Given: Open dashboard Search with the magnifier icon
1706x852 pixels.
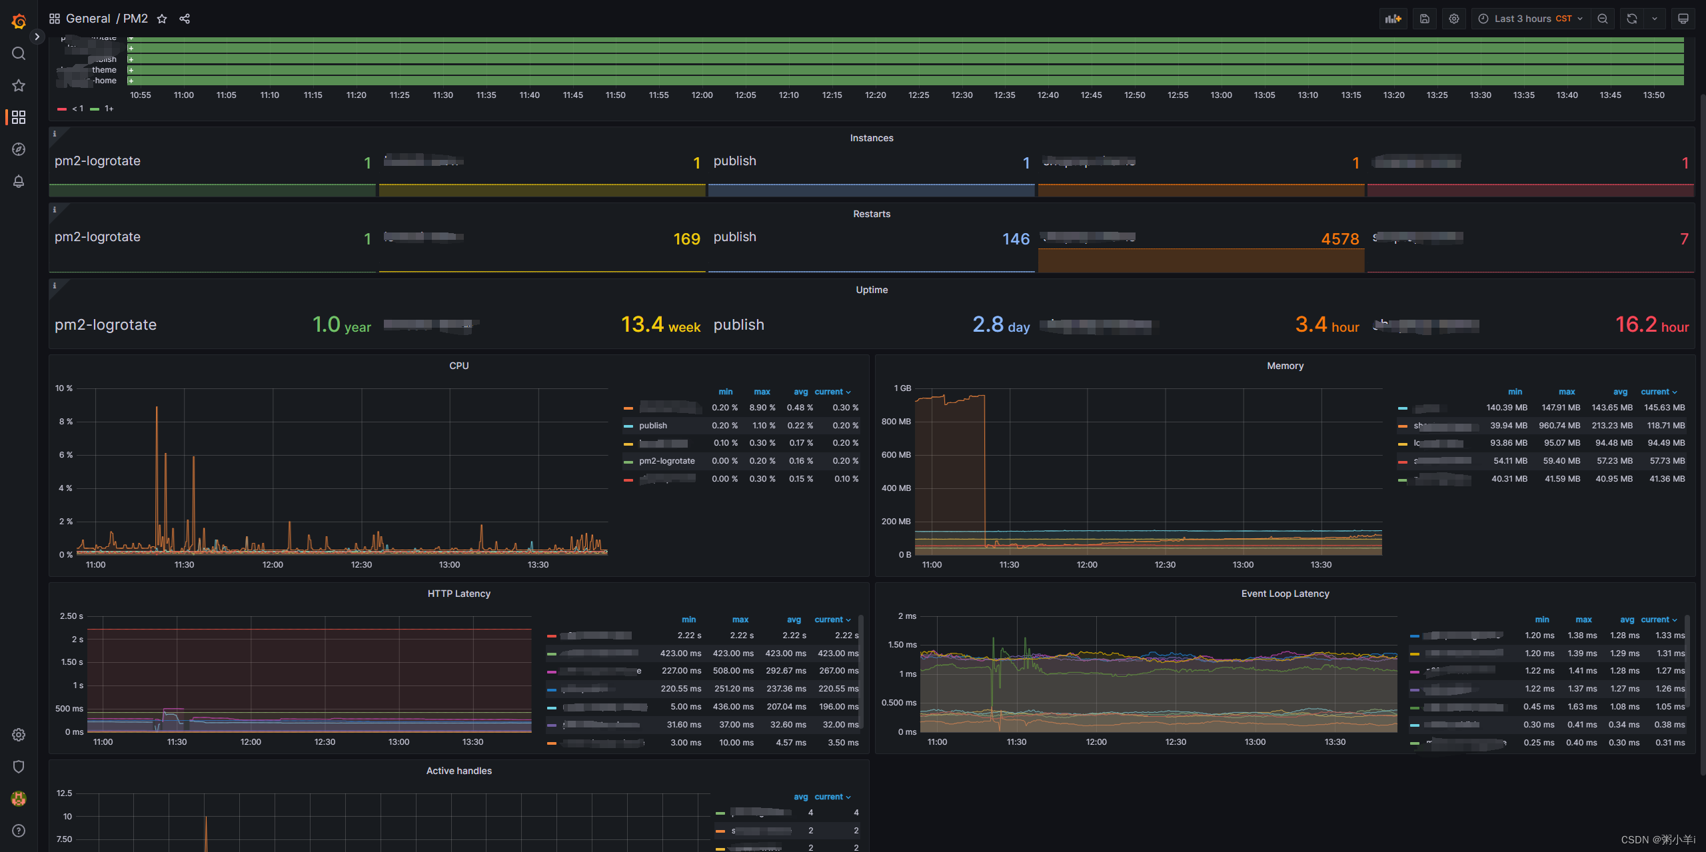Looking at the screenshot, I should point(18,53).
